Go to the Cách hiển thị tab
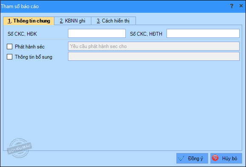 pyautogui.click(x=113, y=21)
